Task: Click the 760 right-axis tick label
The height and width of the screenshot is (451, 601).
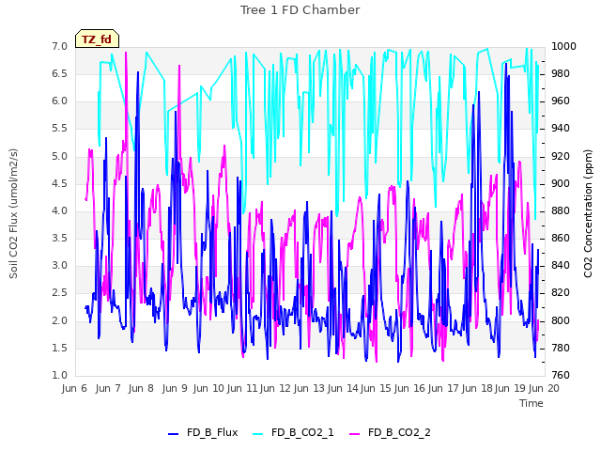Action: pos(561,376)
